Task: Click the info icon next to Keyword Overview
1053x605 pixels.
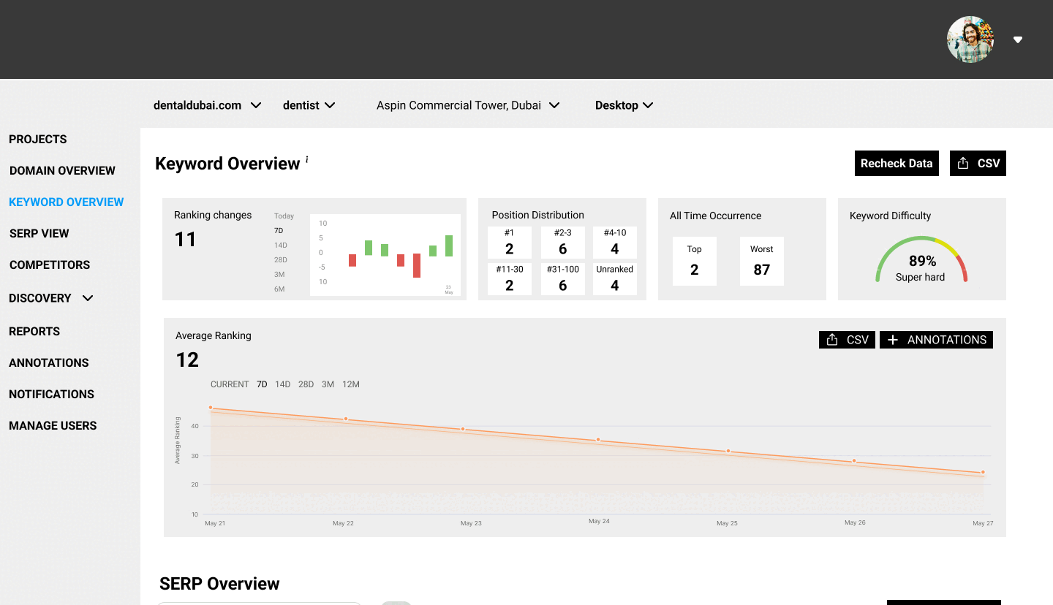Action: 307,159
